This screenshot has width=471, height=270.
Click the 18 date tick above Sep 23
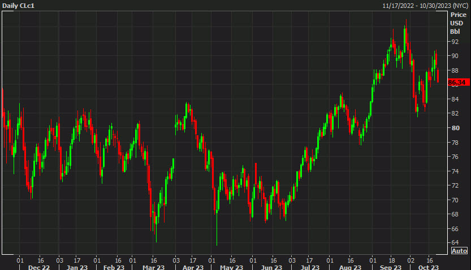point(392,260)
